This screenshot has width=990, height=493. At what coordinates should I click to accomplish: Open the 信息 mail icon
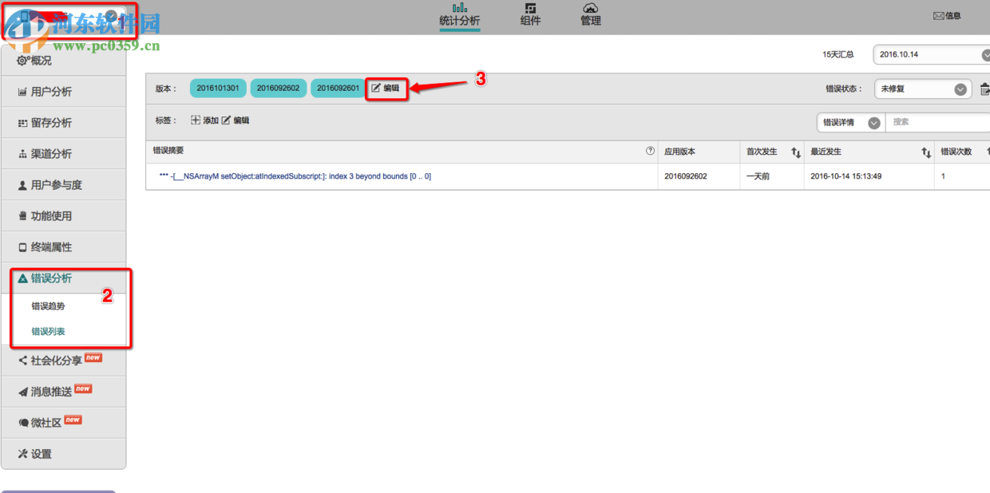point(947,15)
